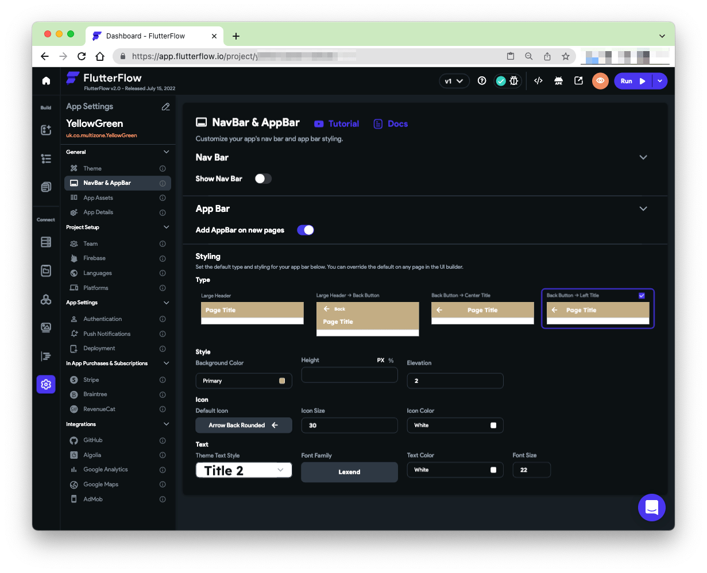Download the APK using the Android APK icon
Image resolution: width=707 pixels, height=573 pixels.
click(x=558, y=82)
